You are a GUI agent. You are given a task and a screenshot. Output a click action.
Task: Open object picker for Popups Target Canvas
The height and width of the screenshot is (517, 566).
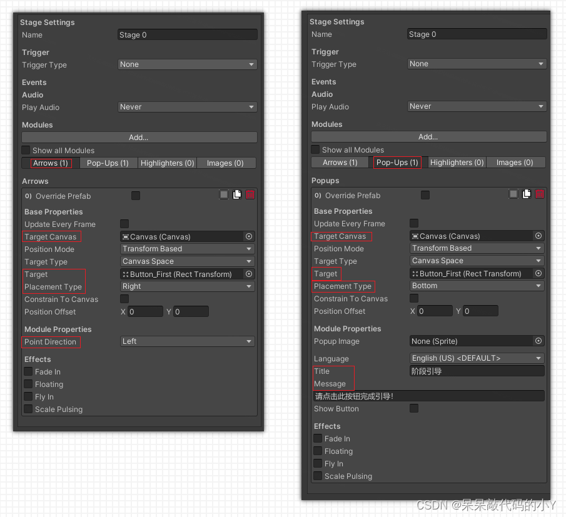pos(538,236)
